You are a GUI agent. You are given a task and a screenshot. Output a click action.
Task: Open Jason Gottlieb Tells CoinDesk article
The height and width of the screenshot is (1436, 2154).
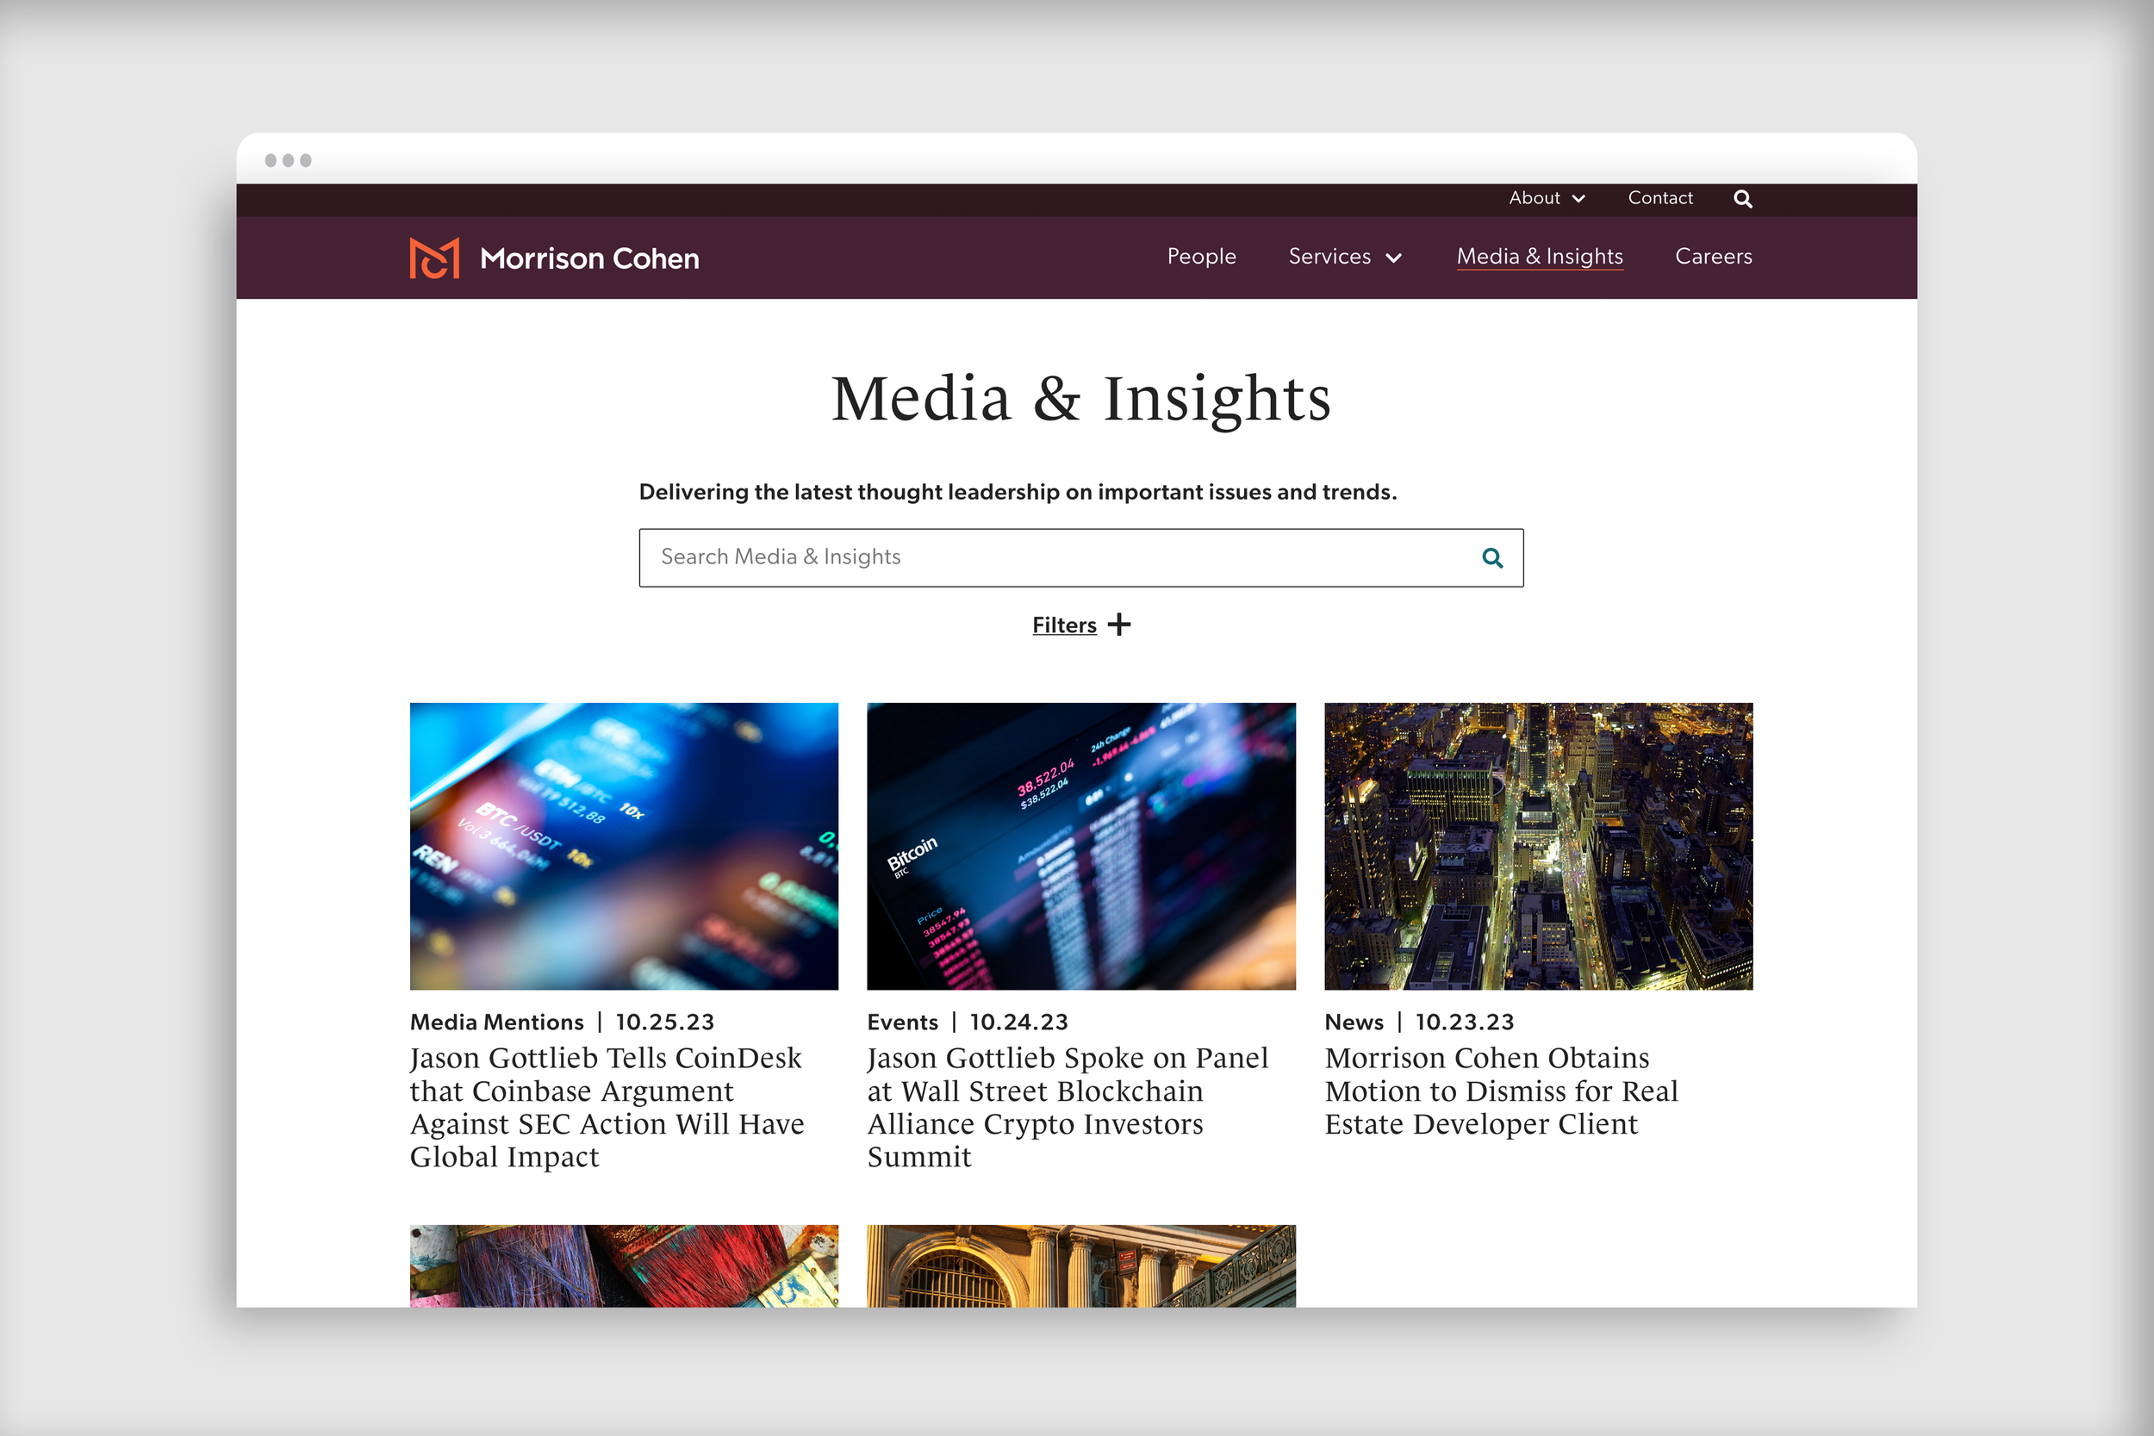click(607, 1107)
